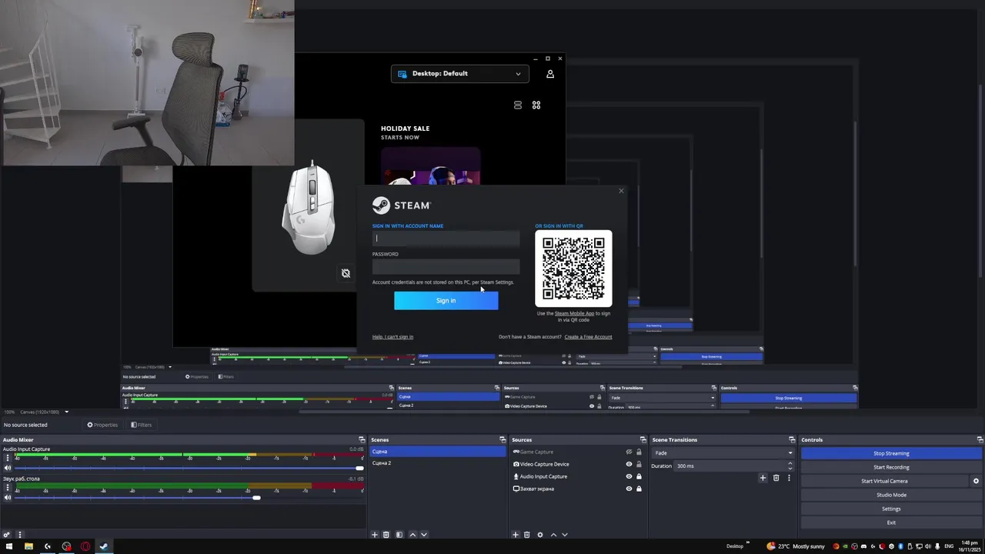This screenshot has width=985, height=554.
Task: Open source properties gear in Sources panel
Action: click(539, 535)
